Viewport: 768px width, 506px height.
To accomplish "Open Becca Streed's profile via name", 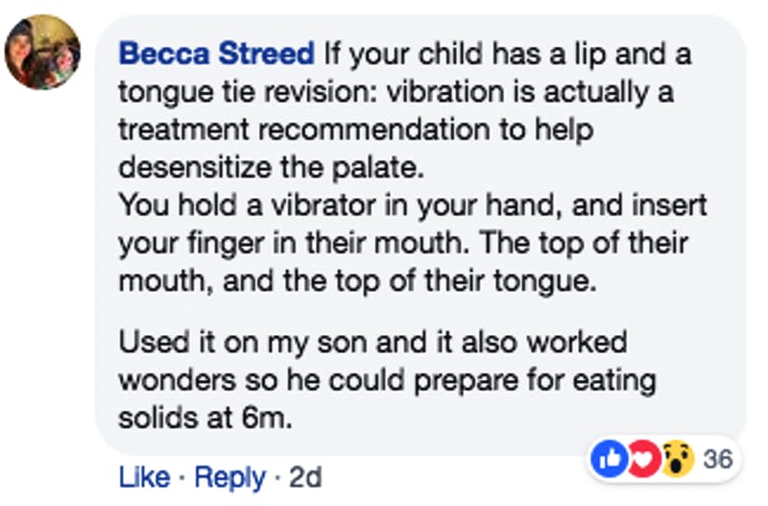I will click(x=216, y=53).
